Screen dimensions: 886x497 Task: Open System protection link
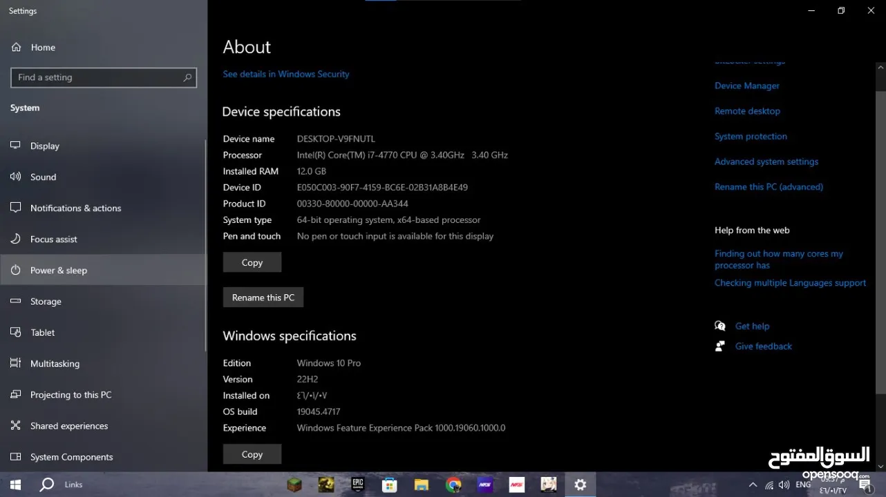(751, 137)
